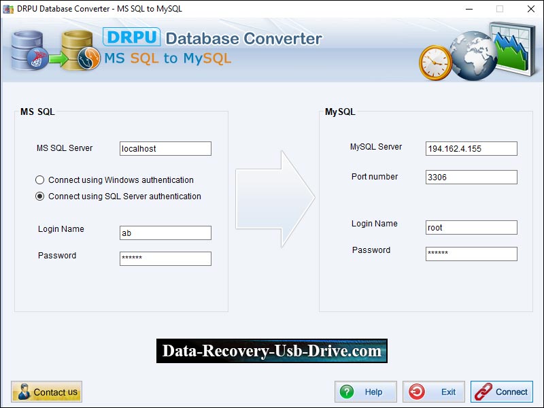This screenshot has width=544, height=408.
Task: Click the MySQL Server address field
Action: point(471,148)
